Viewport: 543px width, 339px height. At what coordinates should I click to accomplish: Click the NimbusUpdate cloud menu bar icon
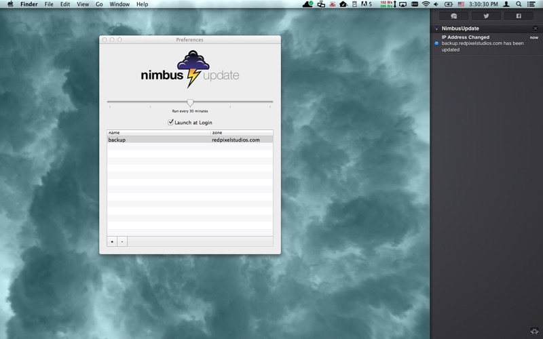[x=308, y=4]
